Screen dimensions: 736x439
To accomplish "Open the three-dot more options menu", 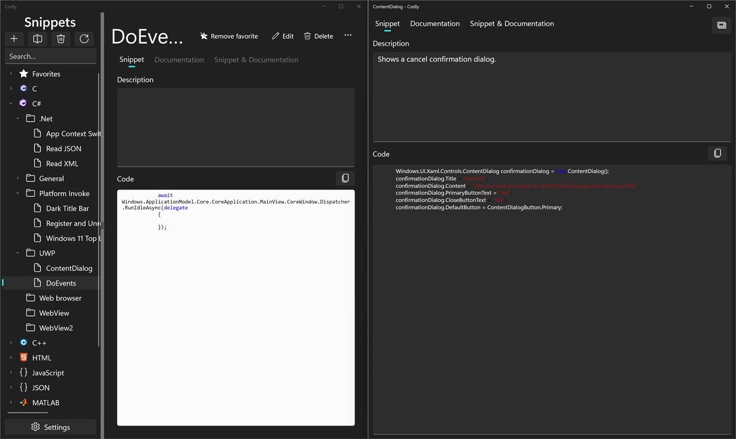I will click(x=348, y=35).
